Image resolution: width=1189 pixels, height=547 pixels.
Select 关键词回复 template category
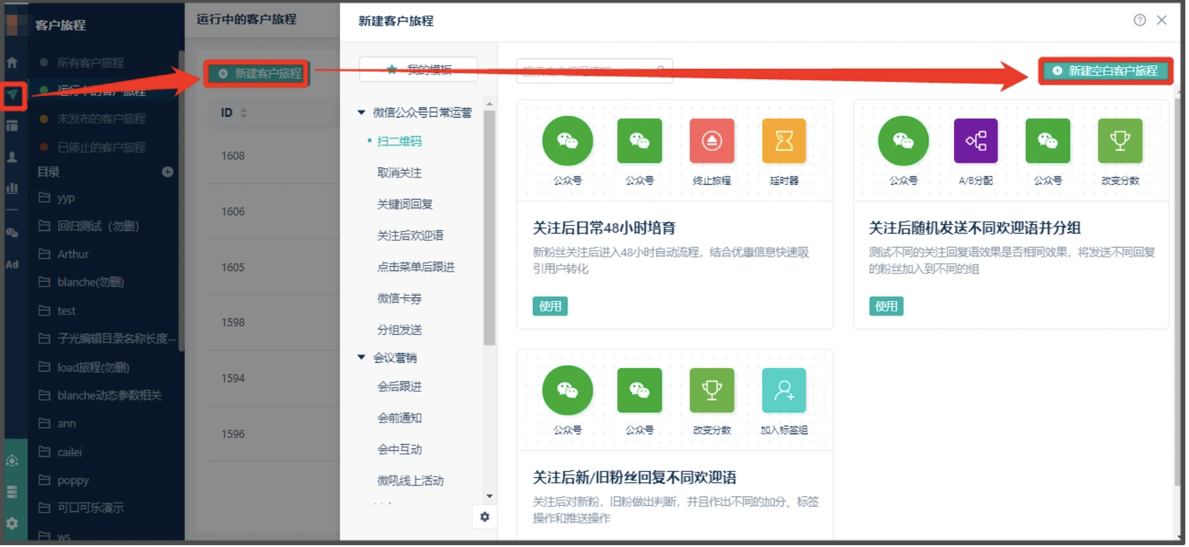(406, 204)
